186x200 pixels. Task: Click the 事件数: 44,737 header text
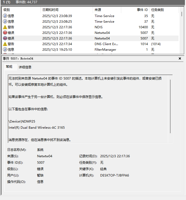pyautogui.click(x=26, y=2)
